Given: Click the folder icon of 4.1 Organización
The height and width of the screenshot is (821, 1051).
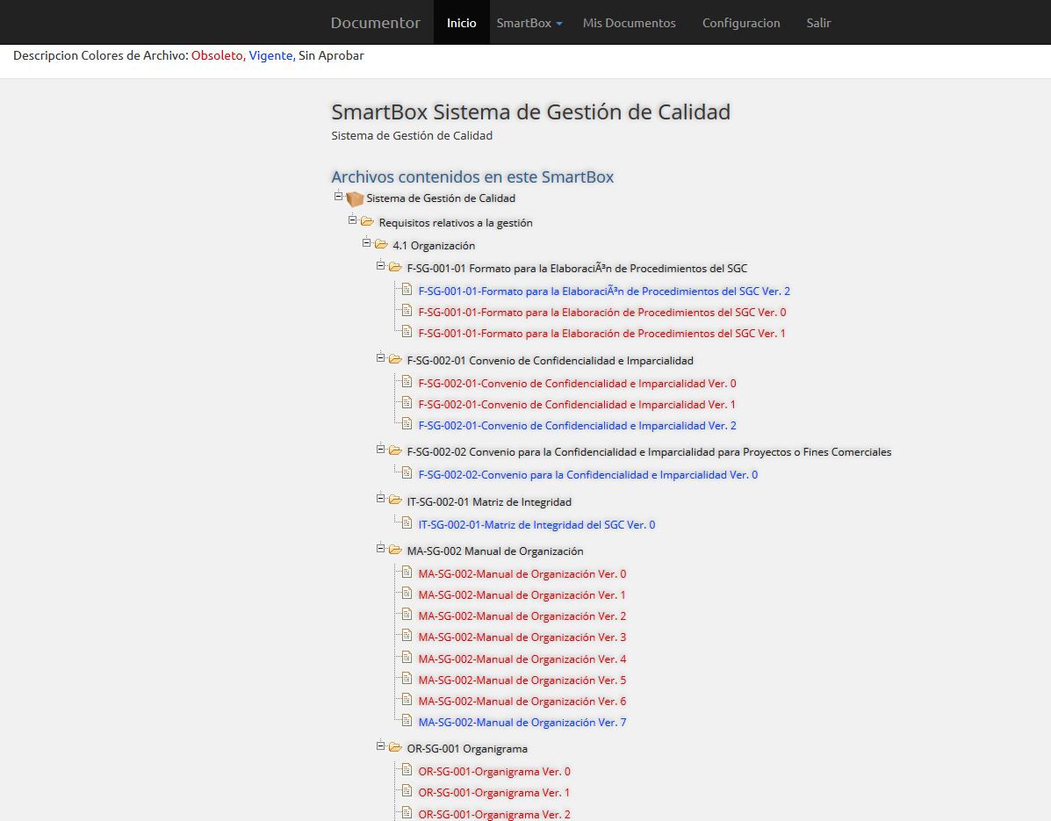Looking at the screenshot, I should pyautogui.click(x=381, y=244).
